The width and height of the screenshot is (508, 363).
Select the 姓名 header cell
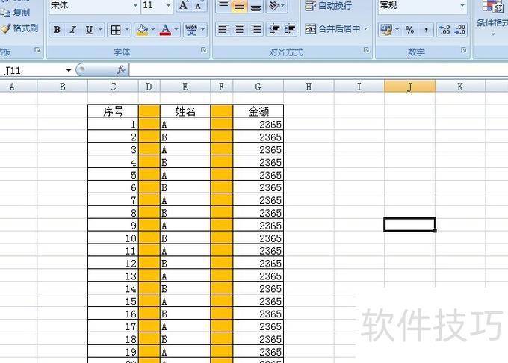click(185, 111)
